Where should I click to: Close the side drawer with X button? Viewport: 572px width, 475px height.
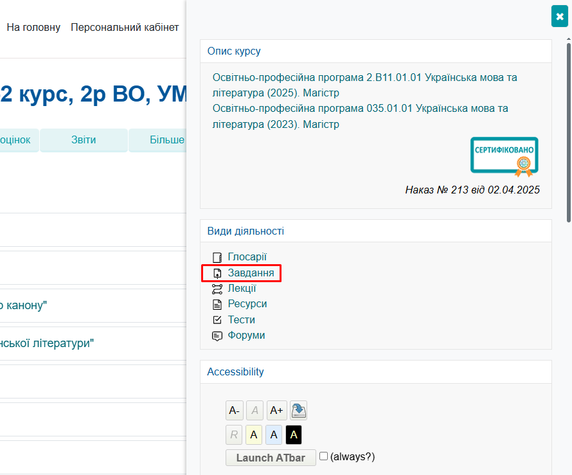click(x=559, y=16)
